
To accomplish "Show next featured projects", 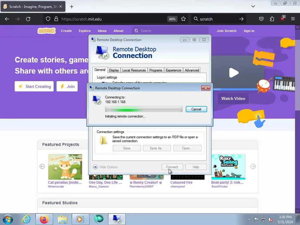I will pyautogui.click(x=253, y=166).
